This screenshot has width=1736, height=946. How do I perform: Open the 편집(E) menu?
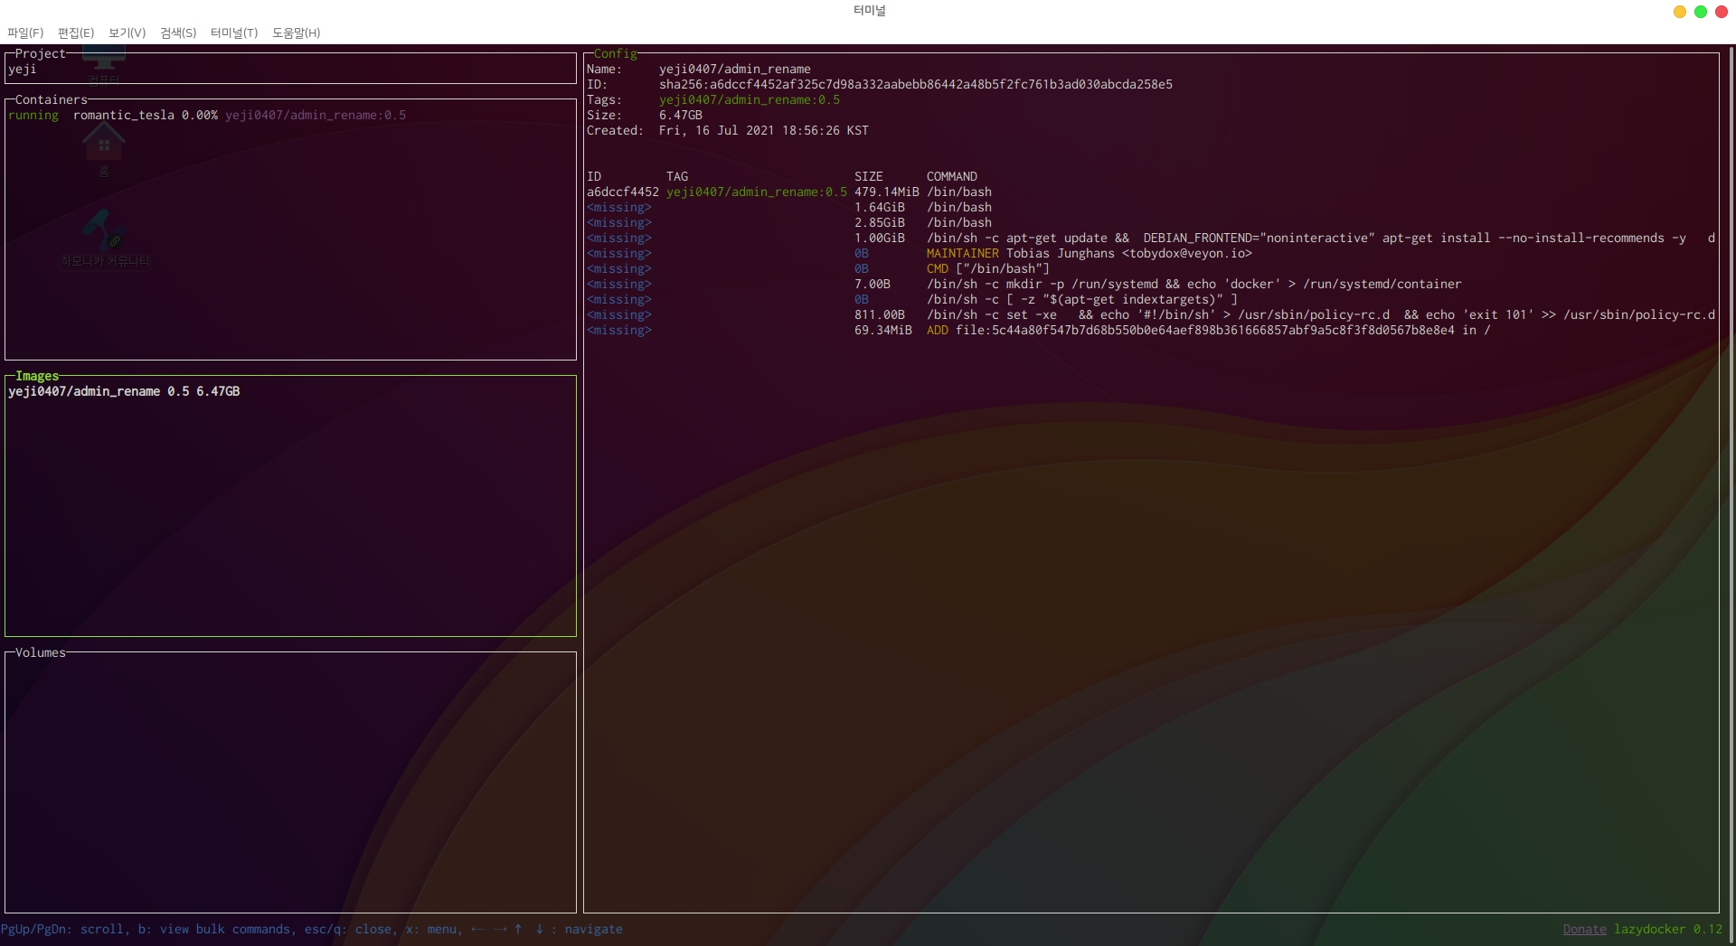[x=76, y=33]
